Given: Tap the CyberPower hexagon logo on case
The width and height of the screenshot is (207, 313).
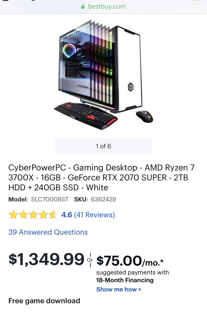Looking at the screenshot, I should pyautogui.click(x=131, y=87).
